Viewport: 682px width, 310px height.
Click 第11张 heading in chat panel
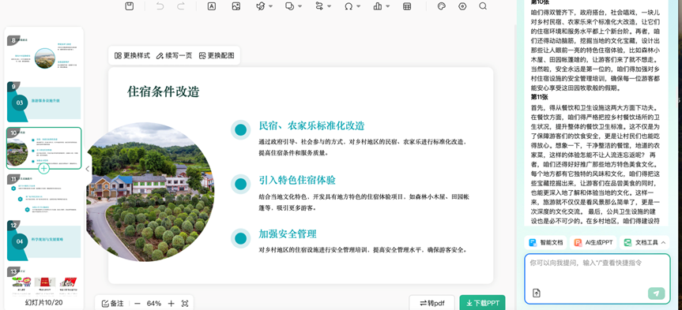[x=540, y=96]
